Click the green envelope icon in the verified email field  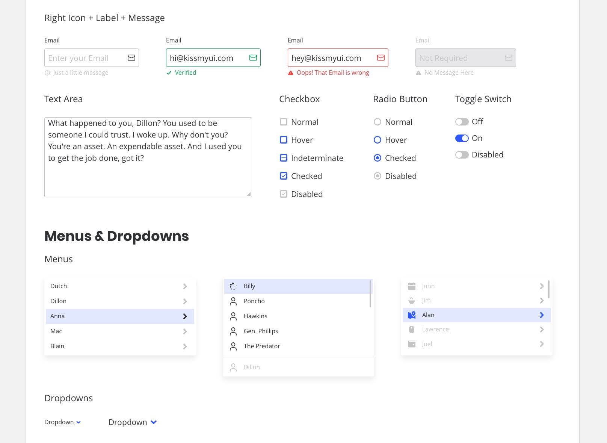pyautogui.click(x=253, y=58)
